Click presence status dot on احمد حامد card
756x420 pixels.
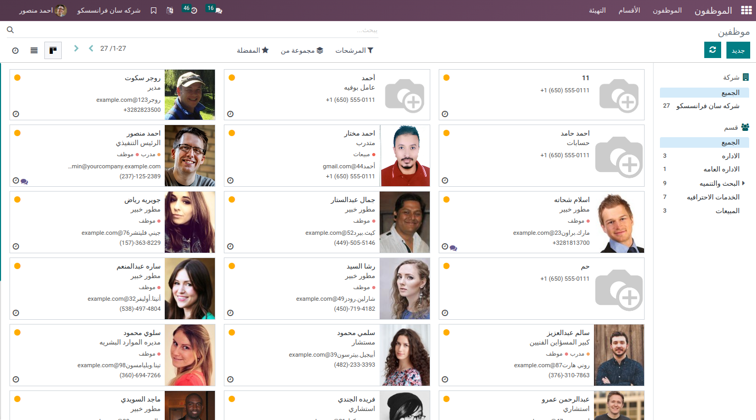447,133
